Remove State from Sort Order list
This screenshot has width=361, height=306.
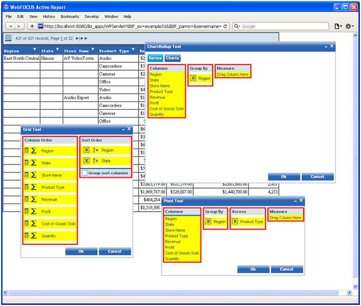[x=86, y=160]
